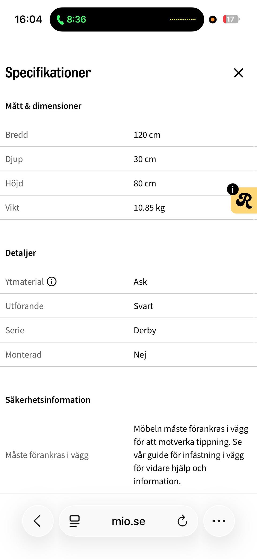Tap the Säkerhetsinformation heading
This screenshot has width=257, height=559.
(48, 400)
